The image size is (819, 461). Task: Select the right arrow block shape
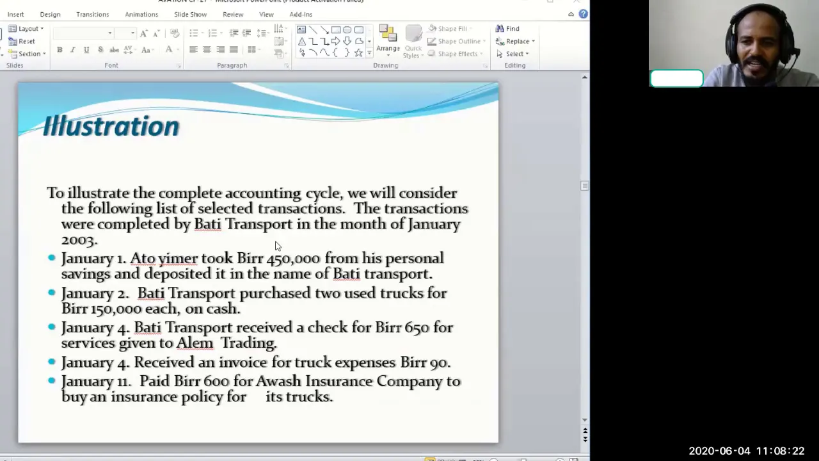coord(336,41)
